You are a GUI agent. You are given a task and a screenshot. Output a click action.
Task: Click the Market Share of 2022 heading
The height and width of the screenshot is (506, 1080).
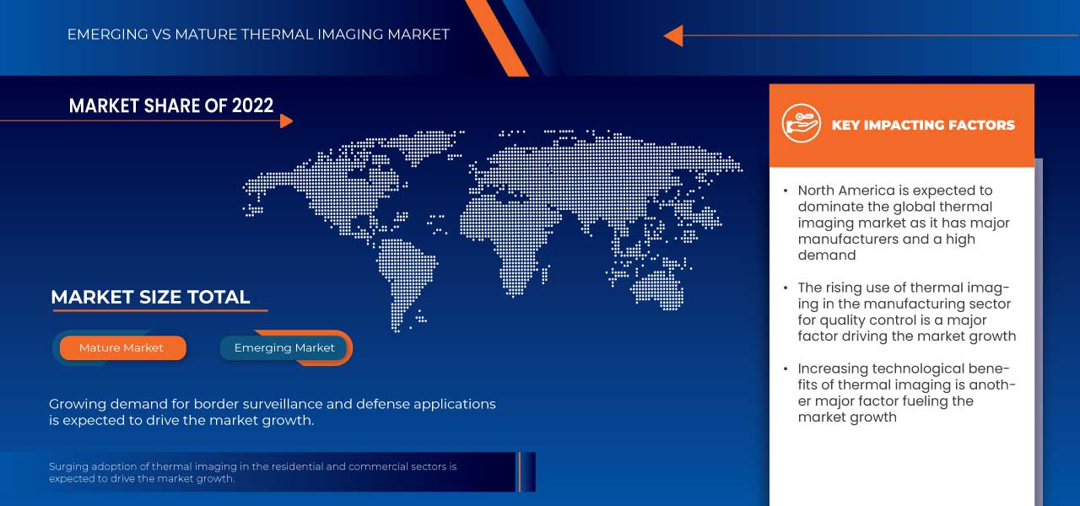point(171,105)
